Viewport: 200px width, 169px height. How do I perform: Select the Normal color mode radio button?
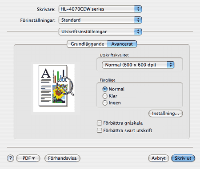click(105, 89)
